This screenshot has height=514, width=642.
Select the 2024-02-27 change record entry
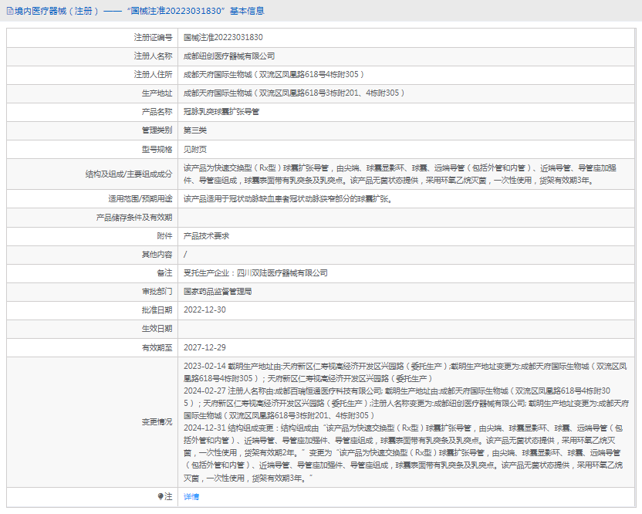pyautogui.click(x=406, y=404)
